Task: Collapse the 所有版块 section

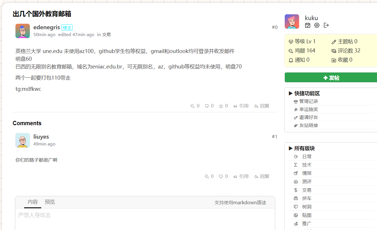Action: tap(302, 148)
